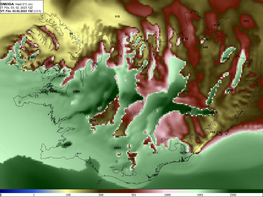Click the 2335 map value
Screen dimensions: 263x197
(x=67, y=145)
